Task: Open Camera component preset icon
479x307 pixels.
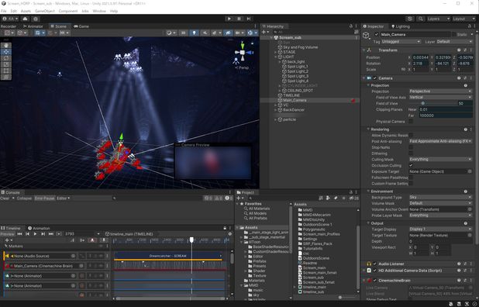Action: click(x=465, y=78)
